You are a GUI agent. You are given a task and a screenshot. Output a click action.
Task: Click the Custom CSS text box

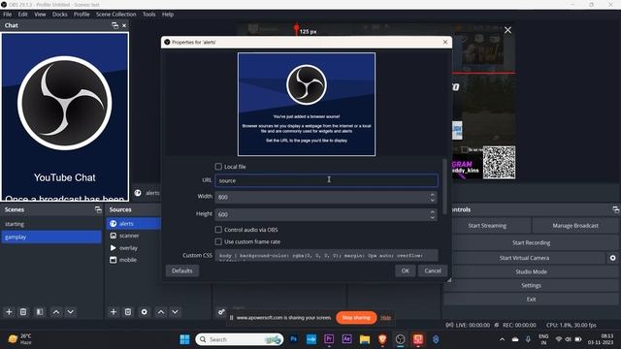[x=326, y=255]
